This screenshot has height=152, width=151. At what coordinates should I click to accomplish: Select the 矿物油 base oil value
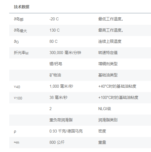[x=55, y=75]
